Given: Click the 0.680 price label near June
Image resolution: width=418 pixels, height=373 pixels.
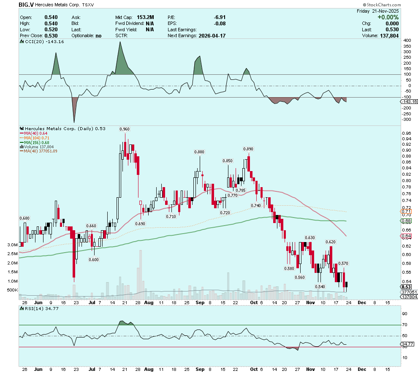Looking at the screenshot, I should [x=24, y=218].
